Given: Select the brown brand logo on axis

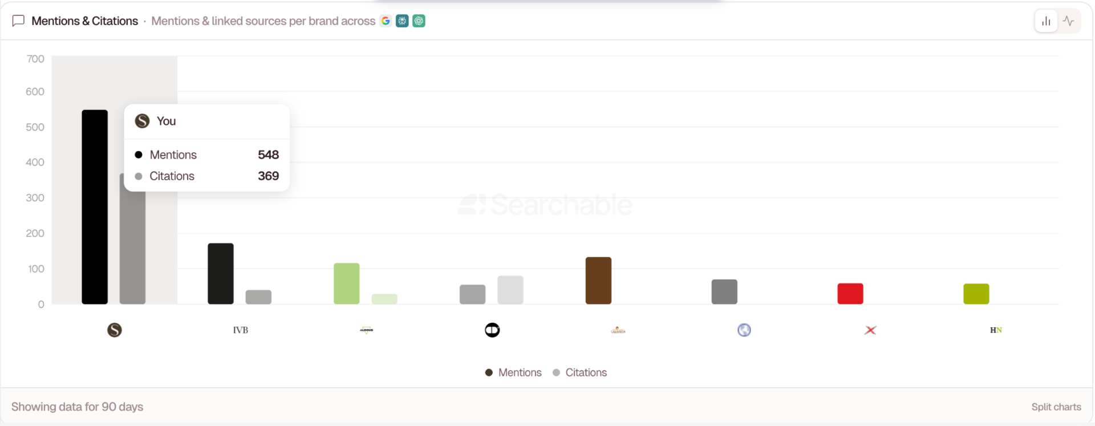Looking at the screenshot, I should click(618, 330).
